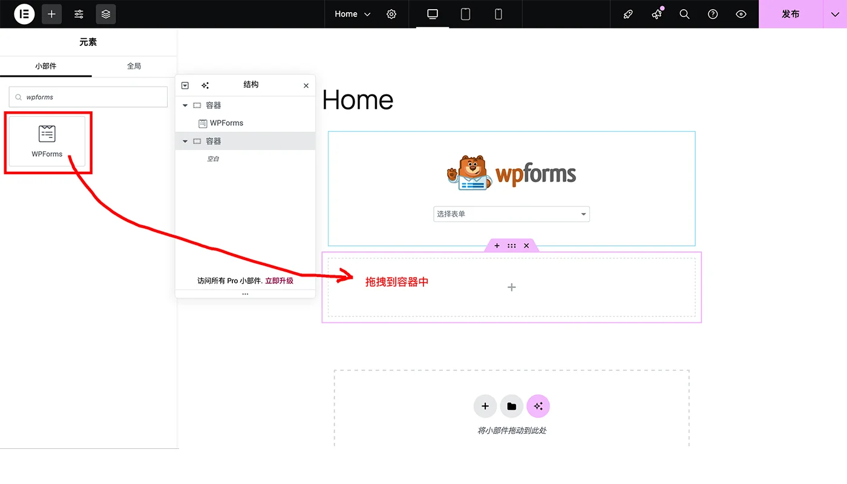Open Finder search icon in top bar

point(684,14)
